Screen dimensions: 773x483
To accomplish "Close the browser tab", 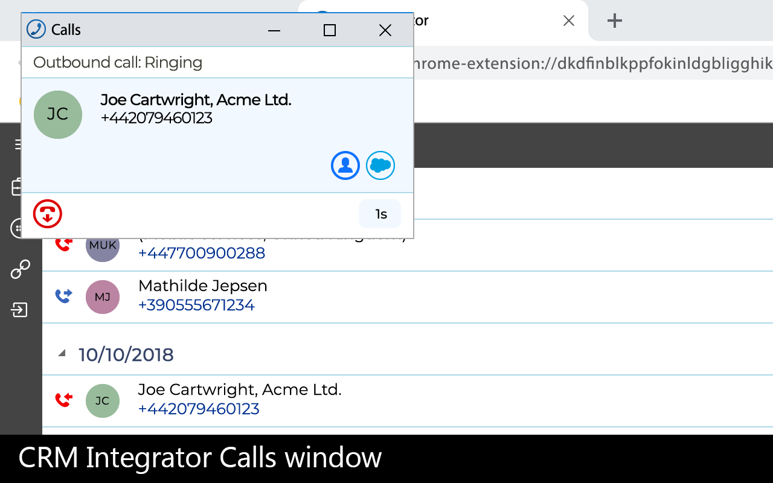I will click(x=568, y=21).
